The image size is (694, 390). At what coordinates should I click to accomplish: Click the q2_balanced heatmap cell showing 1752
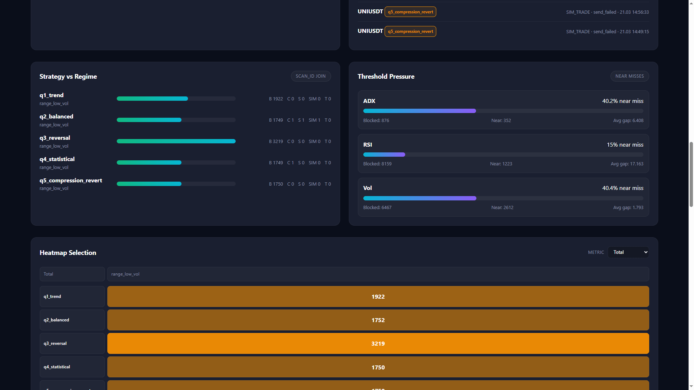pos(378,320)
